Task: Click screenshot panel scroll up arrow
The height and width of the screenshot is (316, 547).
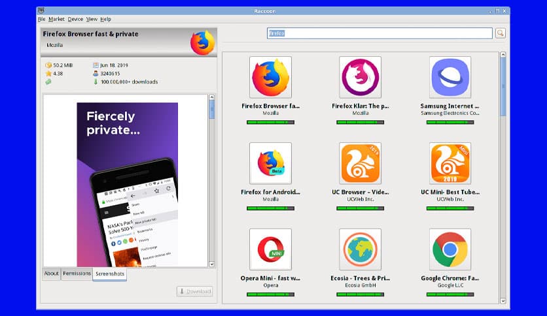Action: [x=211, y=97]
